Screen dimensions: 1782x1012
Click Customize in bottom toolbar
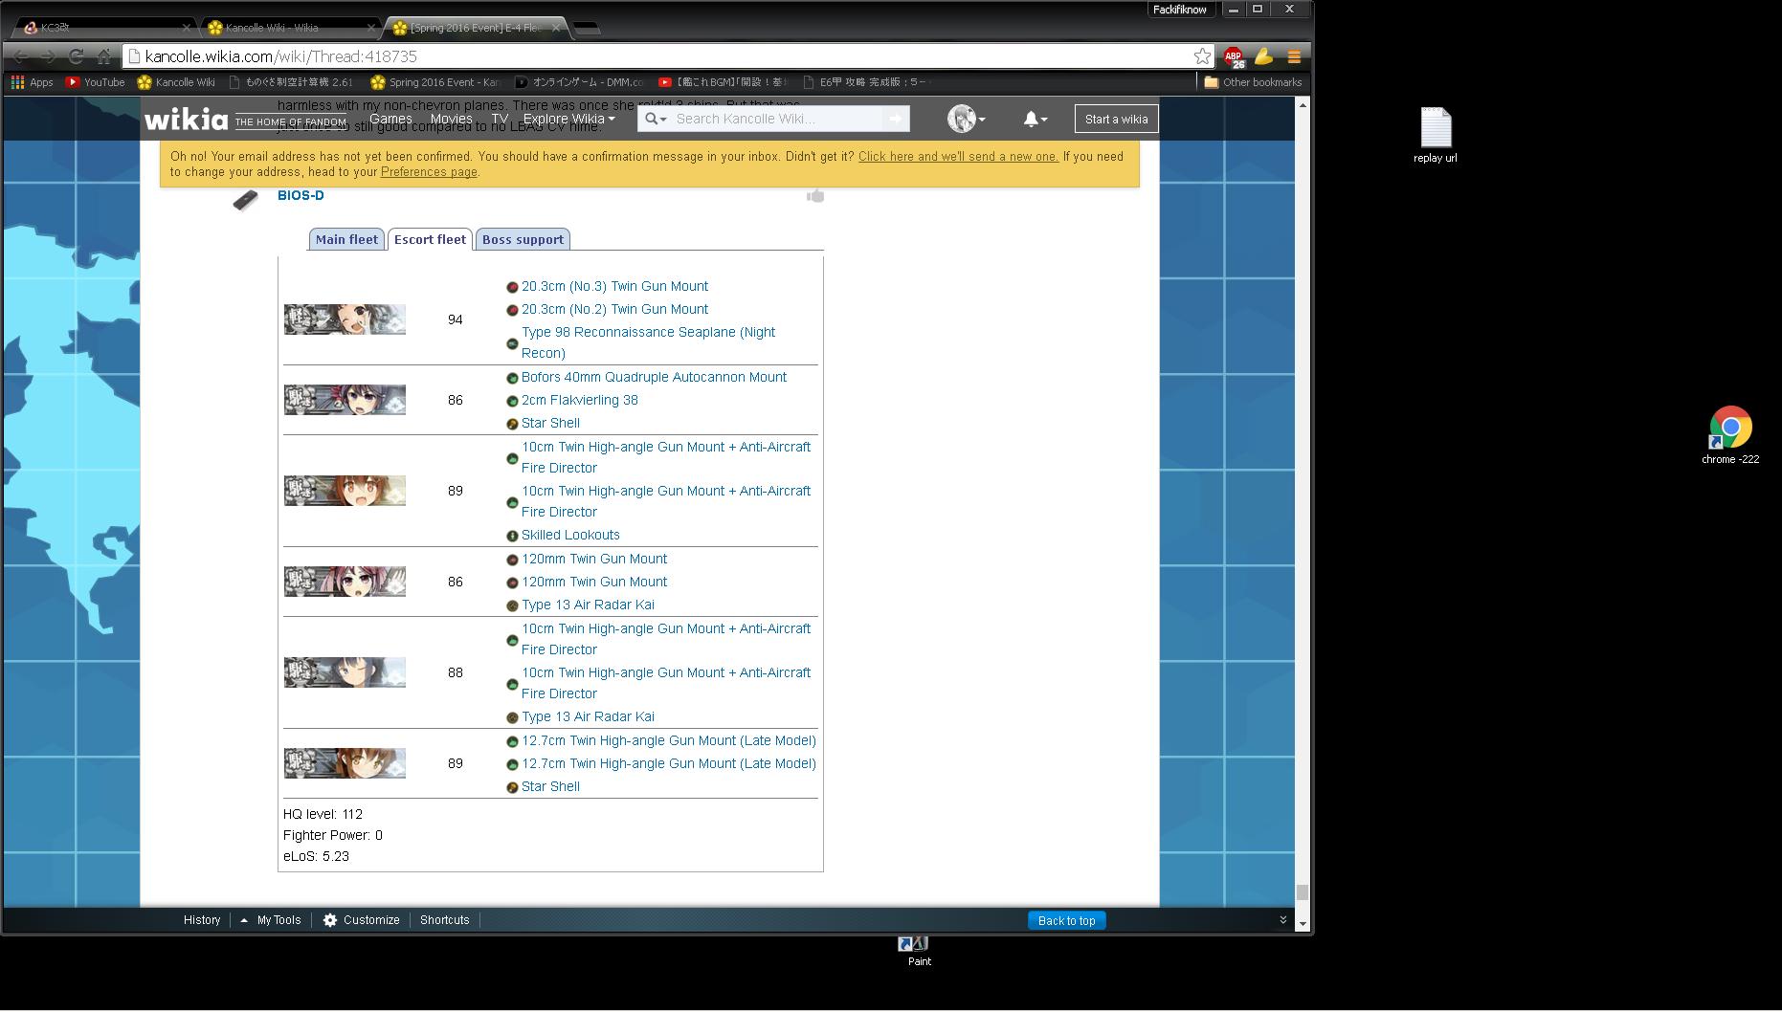coord(362,920)
